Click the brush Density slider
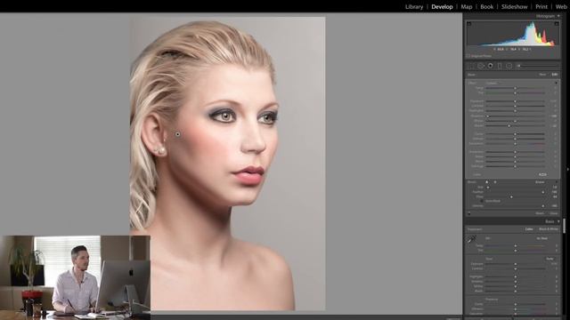The image size is (570, 320). (515, 205)
